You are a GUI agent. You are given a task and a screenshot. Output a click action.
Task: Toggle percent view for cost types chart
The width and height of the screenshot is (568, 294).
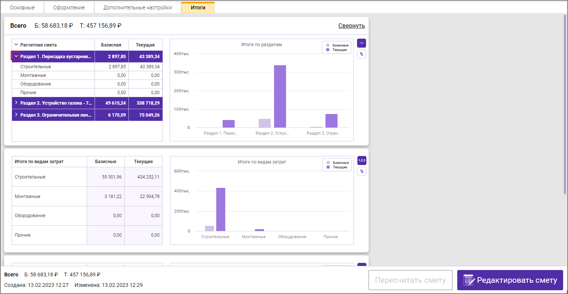click(x=361, y=171)
